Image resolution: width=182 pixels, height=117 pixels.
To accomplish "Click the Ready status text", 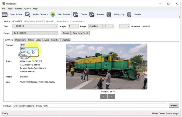I will click(5, 113).
